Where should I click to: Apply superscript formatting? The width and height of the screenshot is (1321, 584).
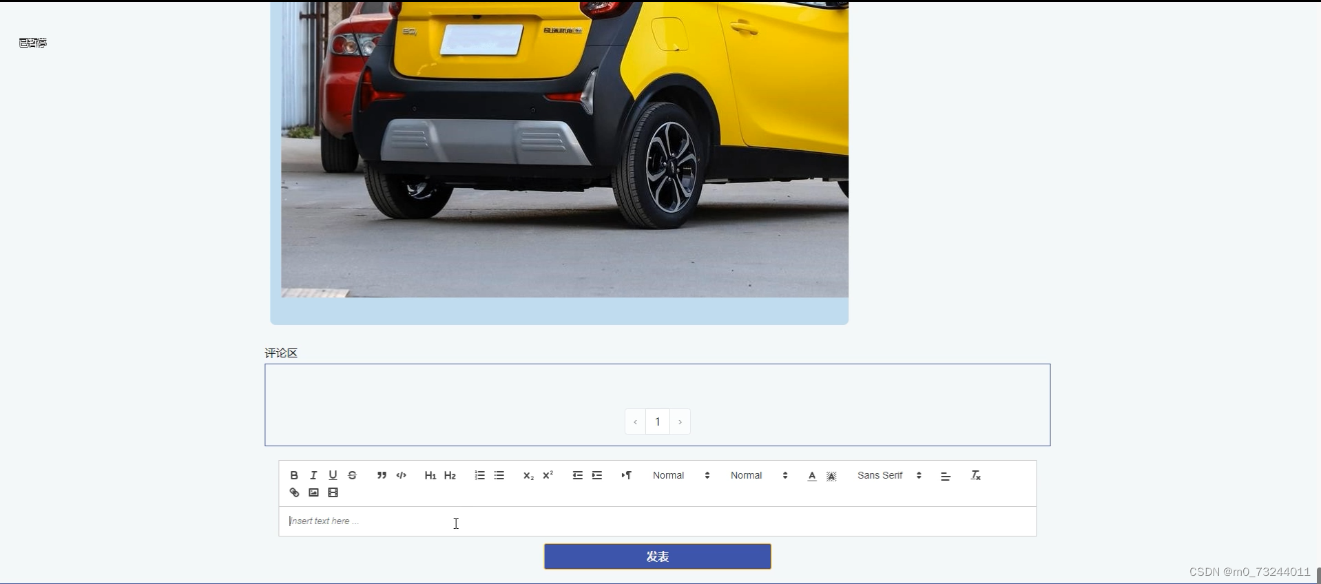point(548,475)
